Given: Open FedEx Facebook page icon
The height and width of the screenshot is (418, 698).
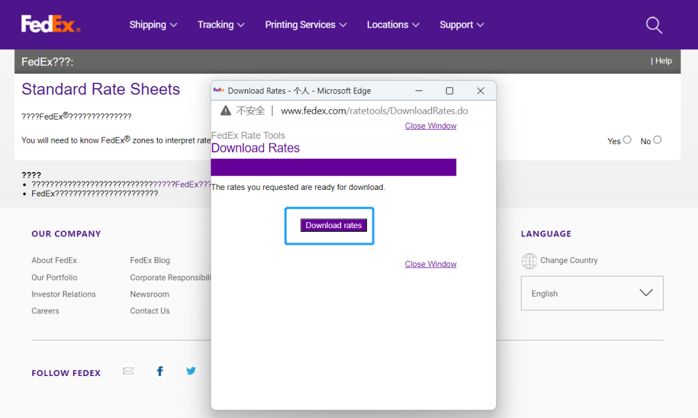Looking at the screenshot, I should point(160,371).
